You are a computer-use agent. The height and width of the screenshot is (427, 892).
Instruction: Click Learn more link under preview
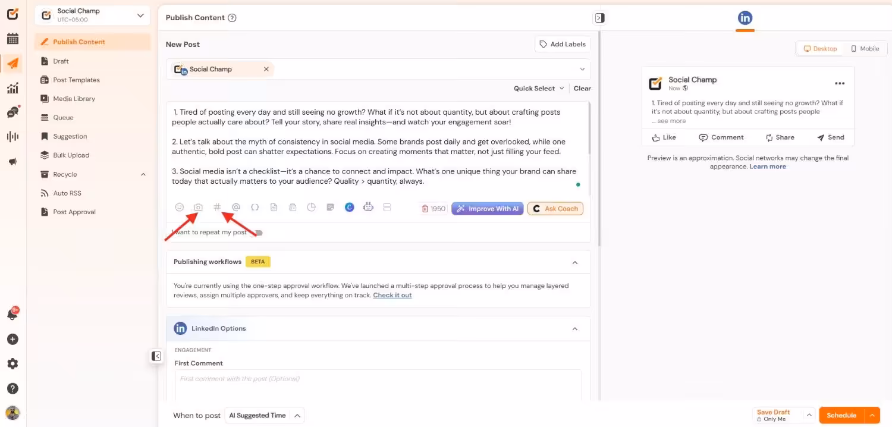pyautogui.click(x=768, y=167)
